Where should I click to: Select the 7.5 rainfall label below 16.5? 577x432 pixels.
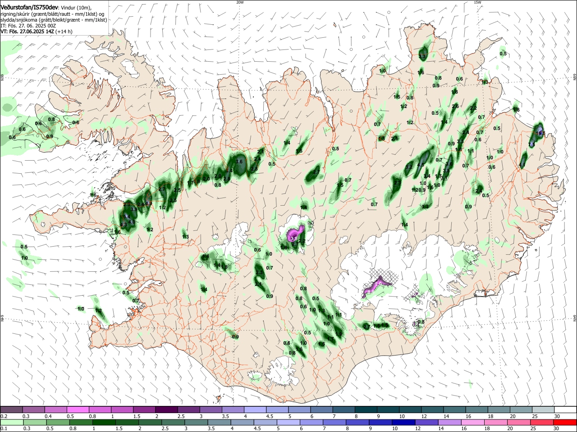coord(531,144)
